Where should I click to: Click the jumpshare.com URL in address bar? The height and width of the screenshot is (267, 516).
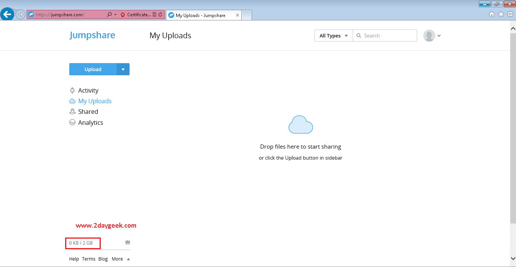tap(60, 15)
